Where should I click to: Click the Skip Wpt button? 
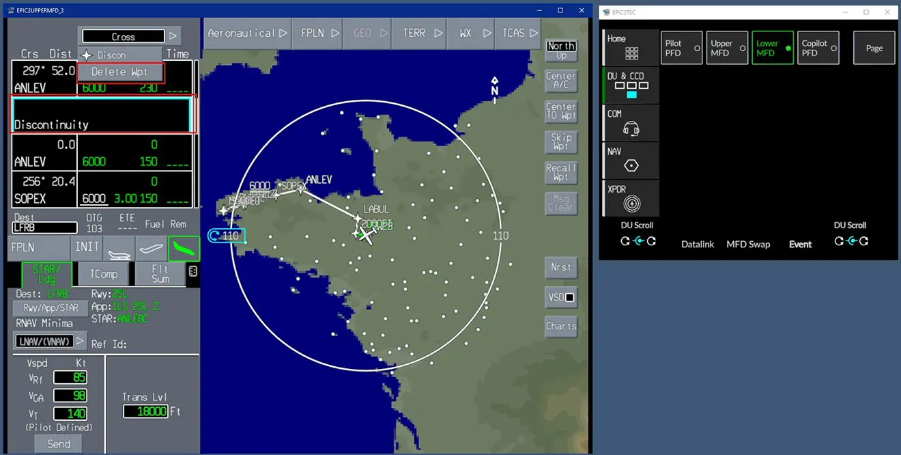pyautogui.click(x=561, y=142)
